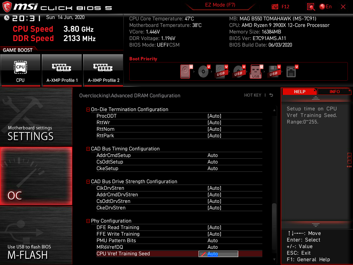Collapse CAD Bus Timing Configuration section
Viewport: 353px width, 265px height.
coord(88,149)
